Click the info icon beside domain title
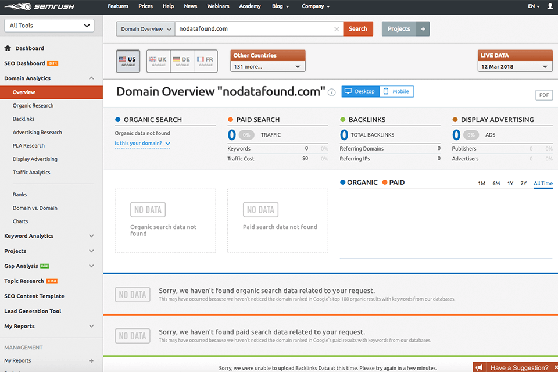 pyautogui.click(x=332, y=92)
